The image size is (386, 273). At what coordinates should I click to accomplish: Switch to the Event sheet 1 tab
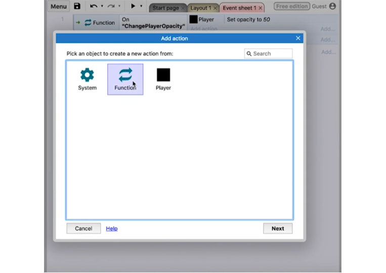(239, 8)
